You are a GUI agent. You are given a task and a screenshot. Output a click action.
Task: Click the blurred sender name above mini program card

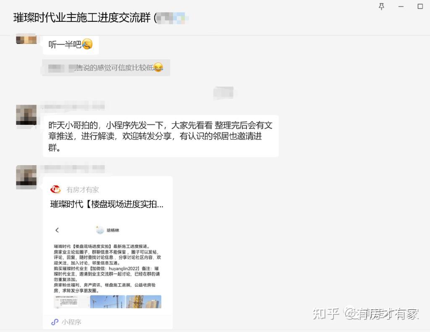[73, 168]
